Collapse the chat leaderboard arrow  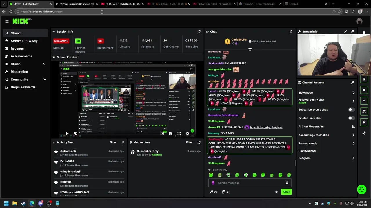click(x=250, y=49)
